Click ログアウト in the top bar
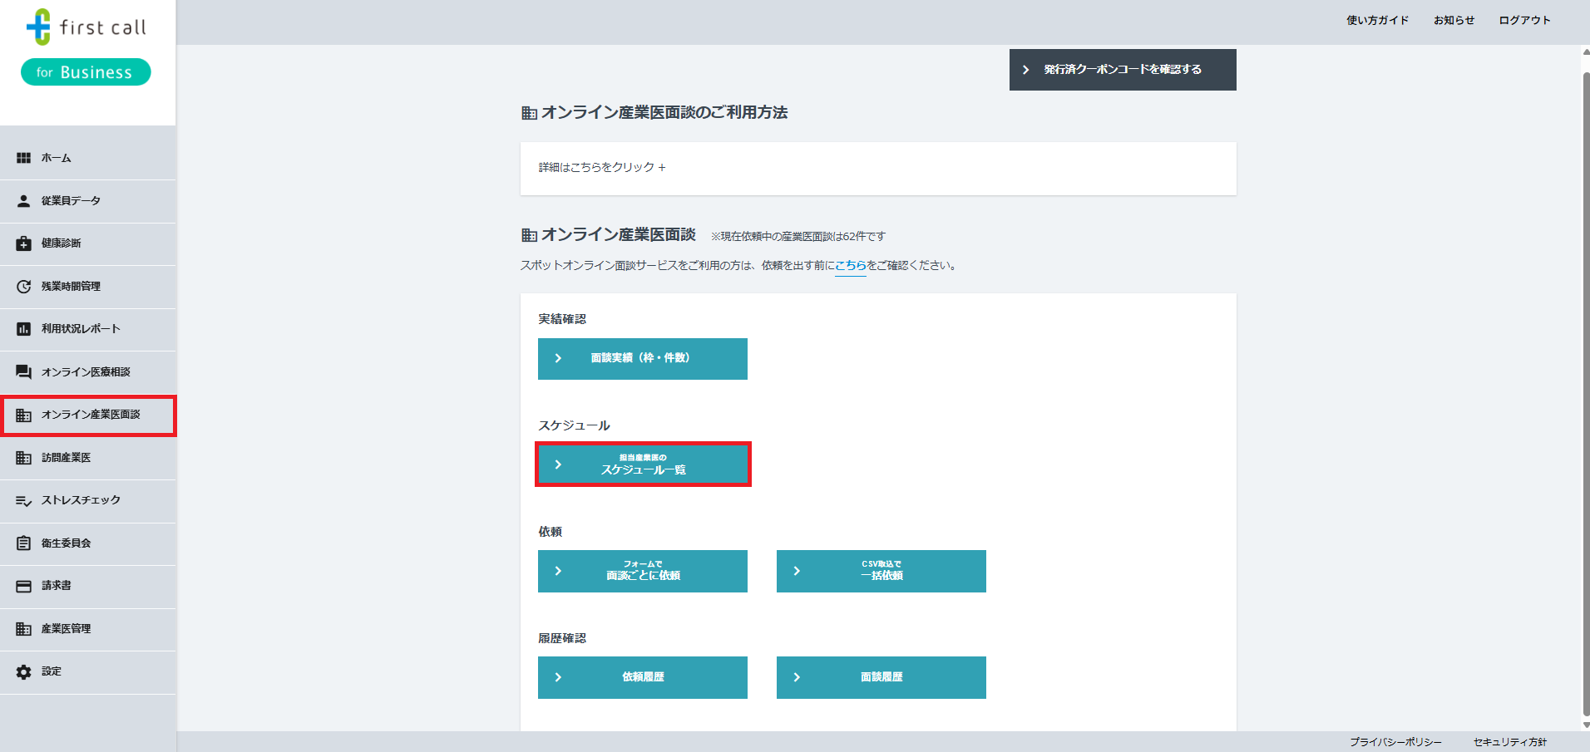The height and width of the screenshot is (752, 1590). pos(1524,21)
